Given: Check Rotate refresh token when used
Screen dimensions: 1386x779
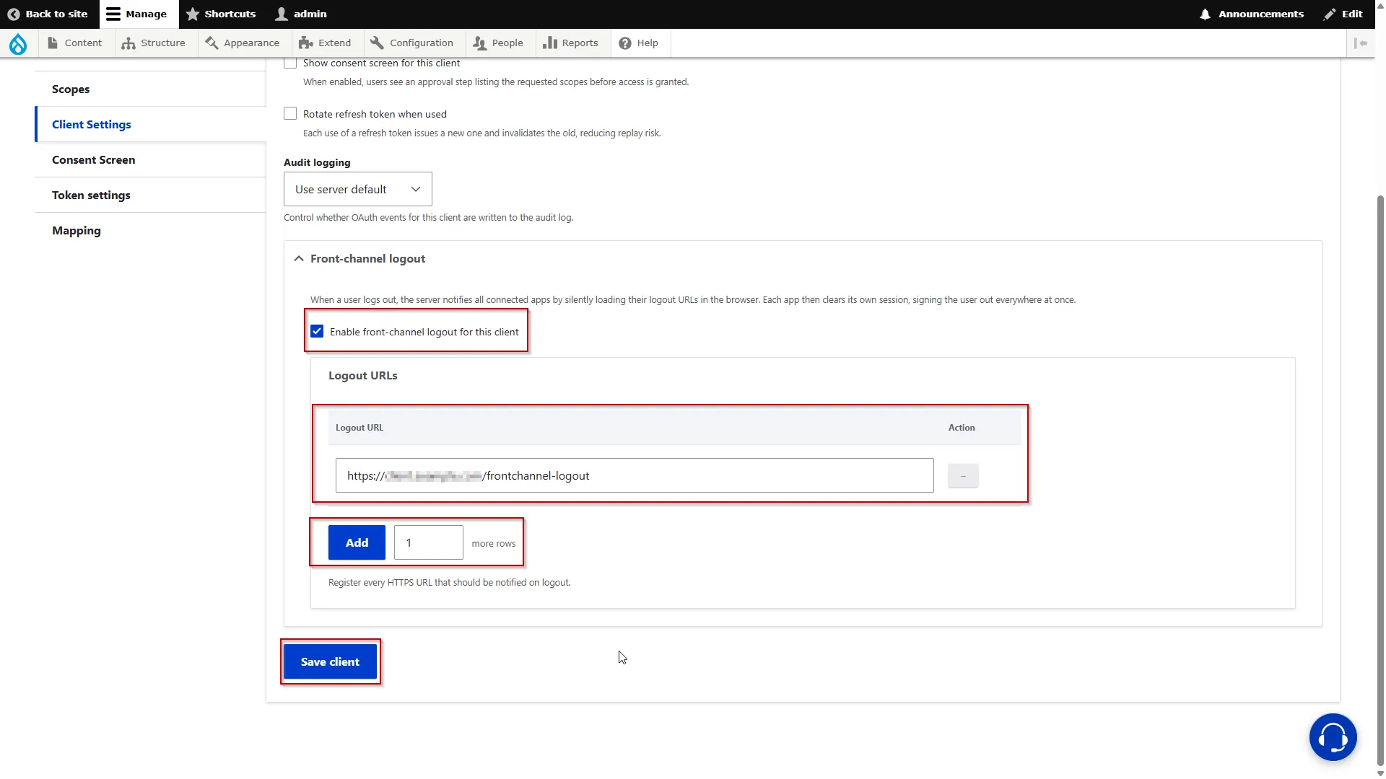Looking at the screenshot, I should (x=290, y=114).
